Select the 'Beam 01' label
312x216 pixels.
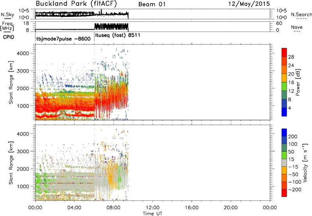pos(152,4)
